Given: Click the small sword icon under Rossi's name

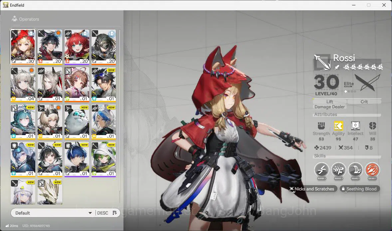Looking at the screenshot, I should (x=337, y=67).
